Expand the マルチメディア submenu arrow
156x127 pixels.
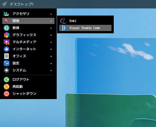tap(51, 42)
